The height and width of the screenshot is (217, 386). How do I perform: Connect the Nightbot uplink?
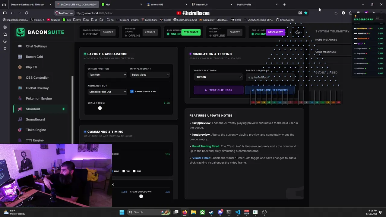point(234,32)
